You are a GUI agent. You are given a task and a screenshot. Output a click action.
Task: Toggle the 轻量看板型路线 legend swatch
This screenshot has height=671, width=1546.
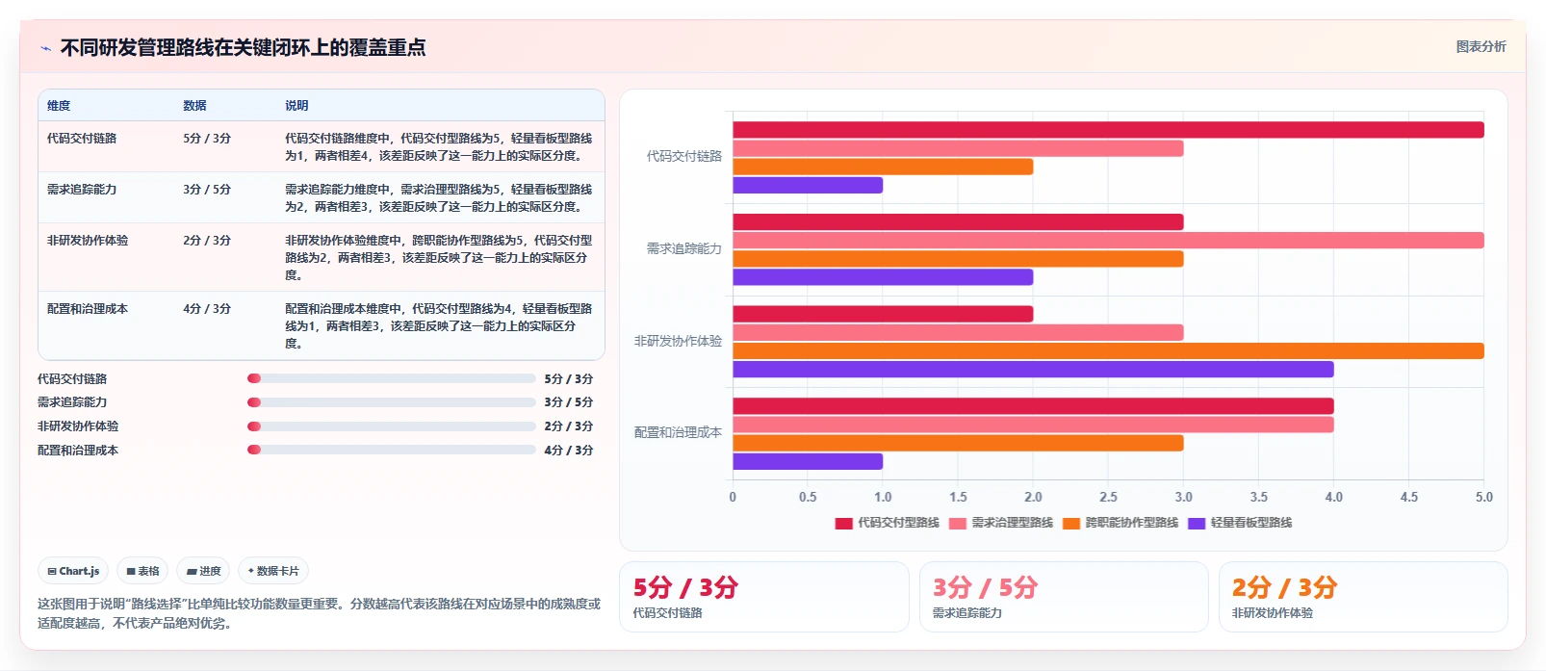(x=1197, y=523)
